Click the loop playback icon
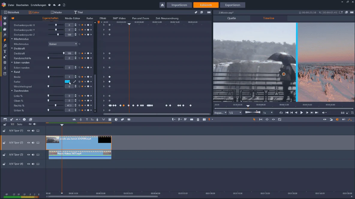The height and width of the screenshot is (199, 355). pos(281,113)
